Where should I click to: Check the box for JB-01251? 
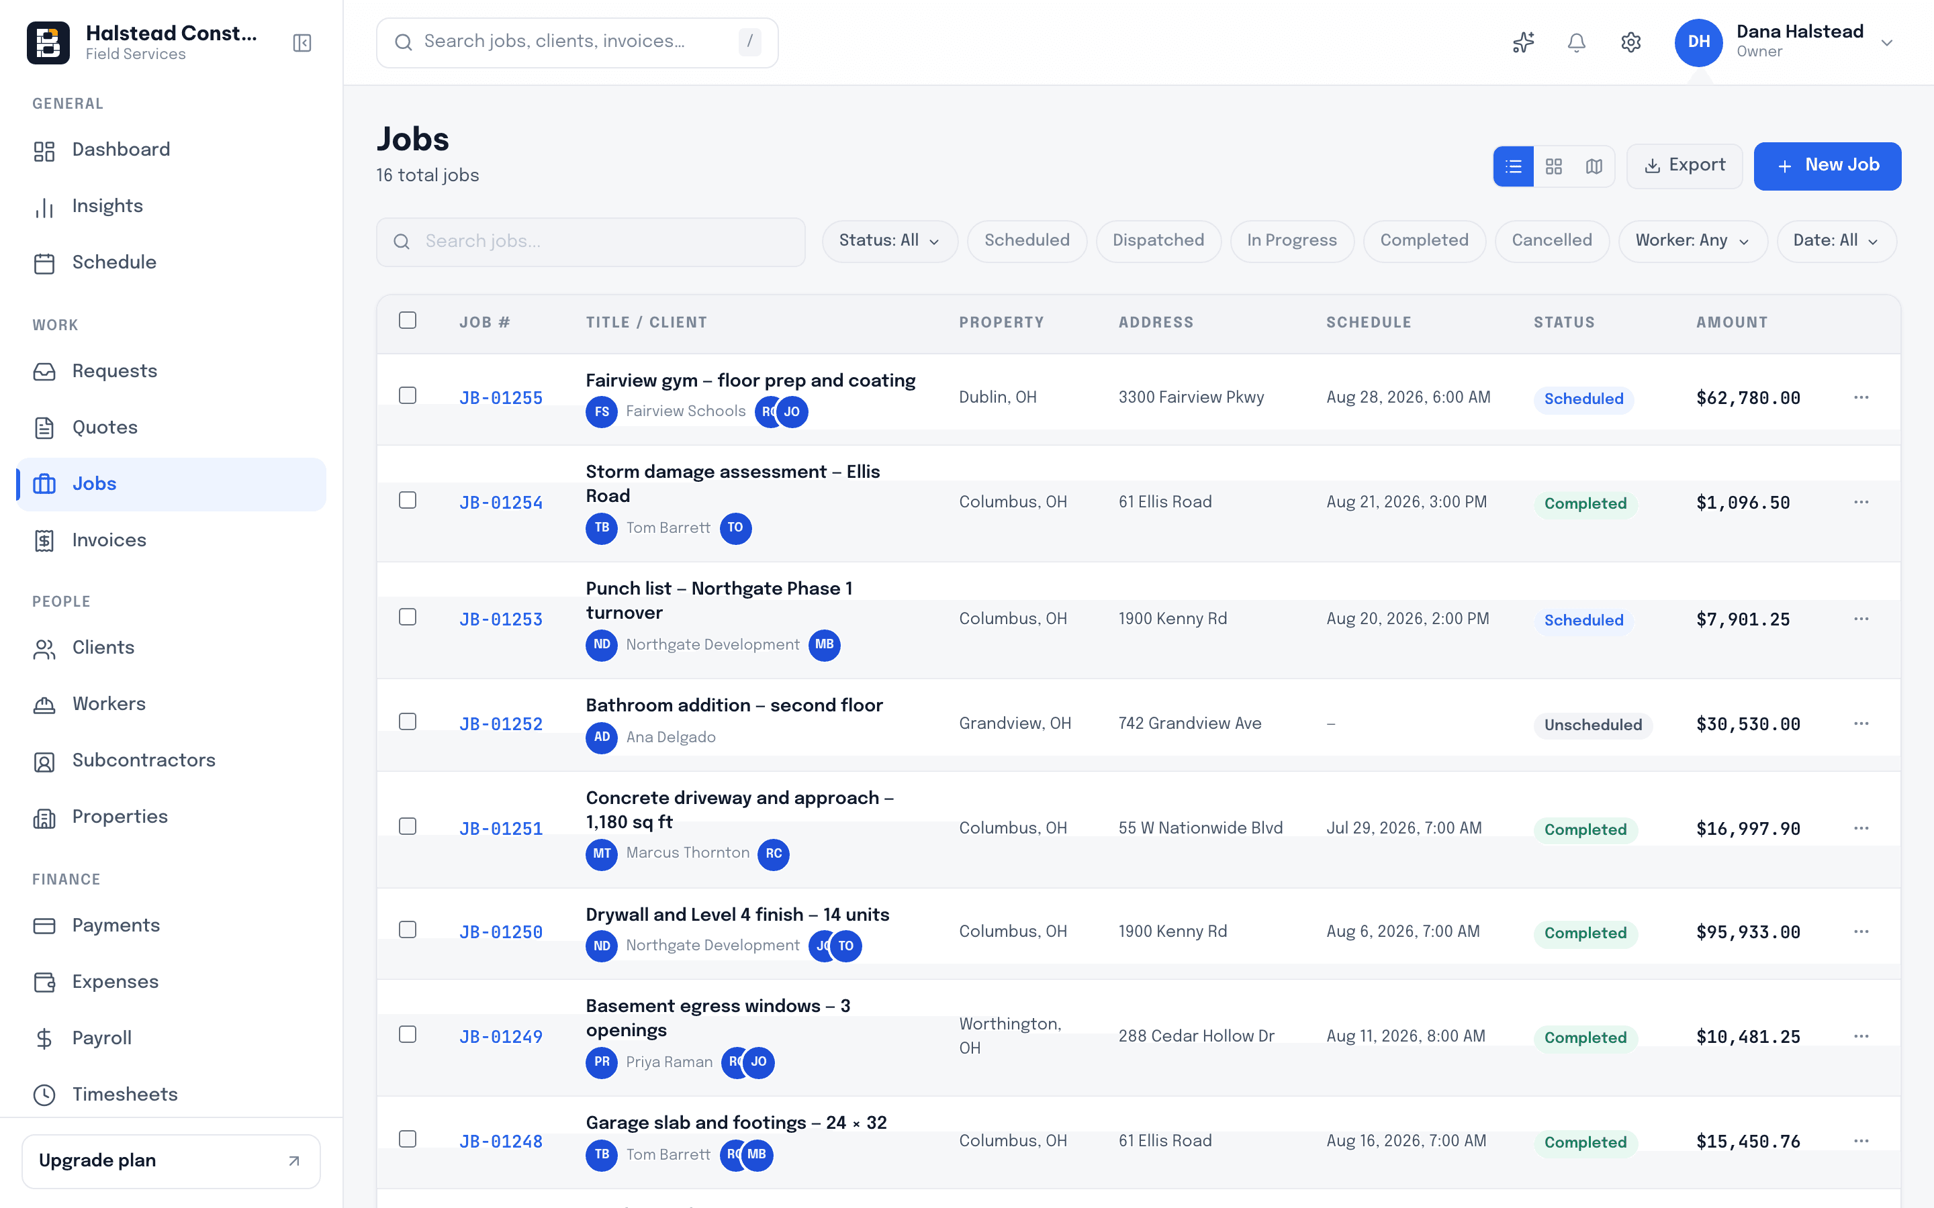tap(408, 826)
